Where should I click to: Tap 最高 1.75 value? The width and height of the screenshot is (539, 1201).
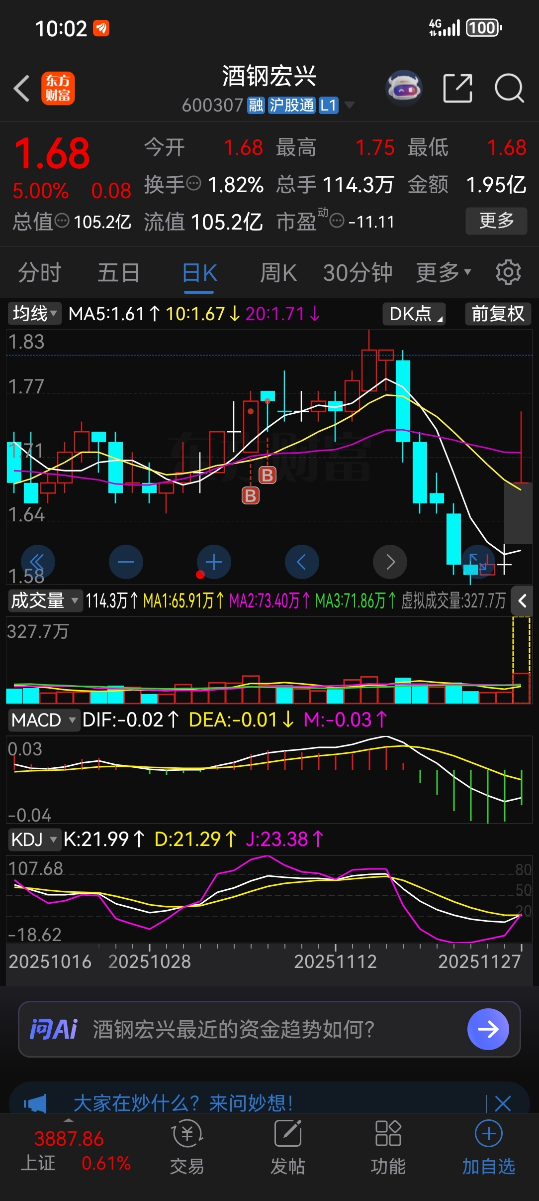coord(375,147)
